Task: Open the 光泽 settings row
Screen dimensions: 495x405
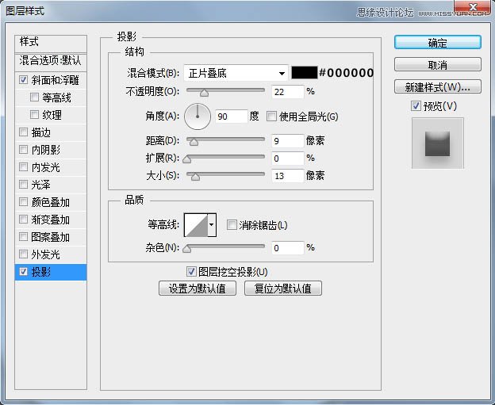Action: (x=51, y=185)
